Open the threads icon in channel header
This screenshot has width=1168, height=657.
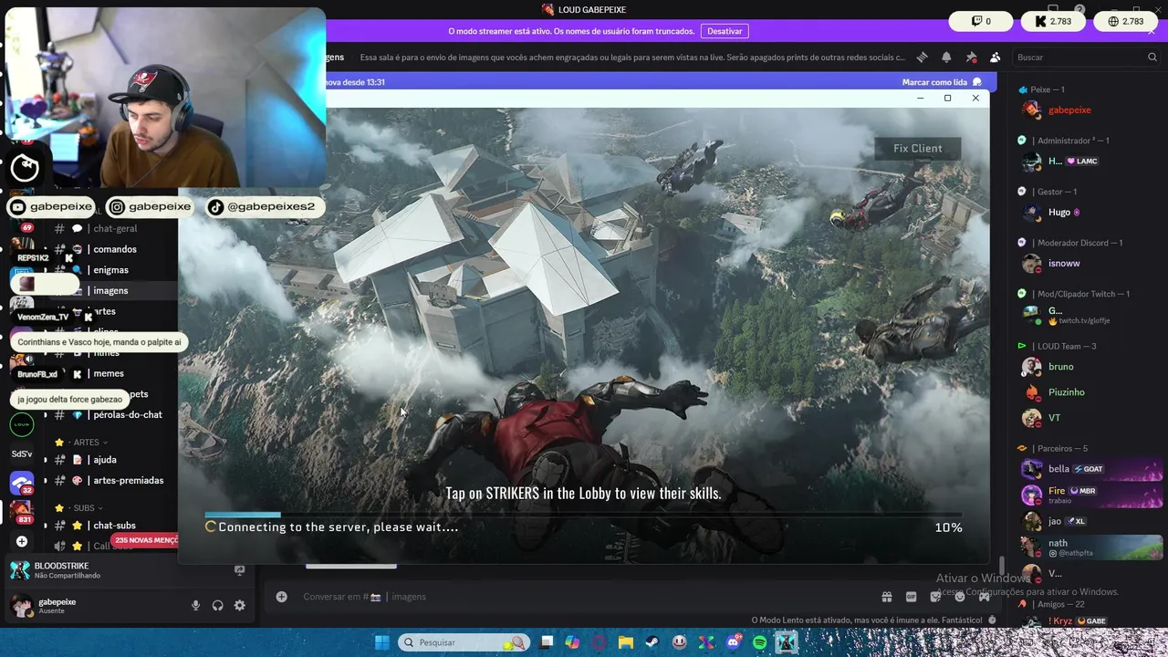[x=922, y=57]
